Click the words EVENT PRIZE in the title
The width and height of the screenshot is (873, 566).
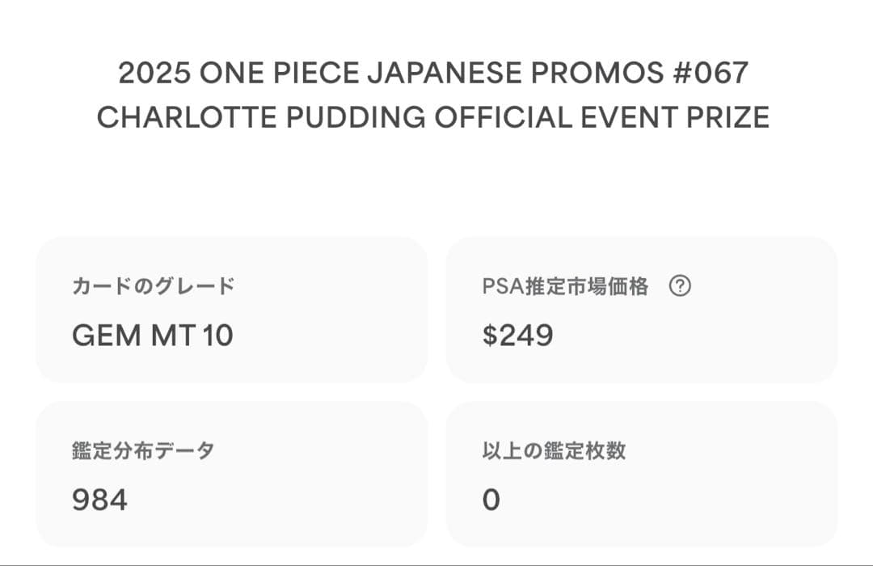(x=675, y=117)
